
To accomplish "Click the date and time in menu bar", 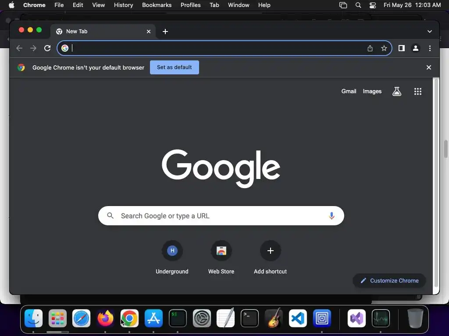I will coord(412,5).
